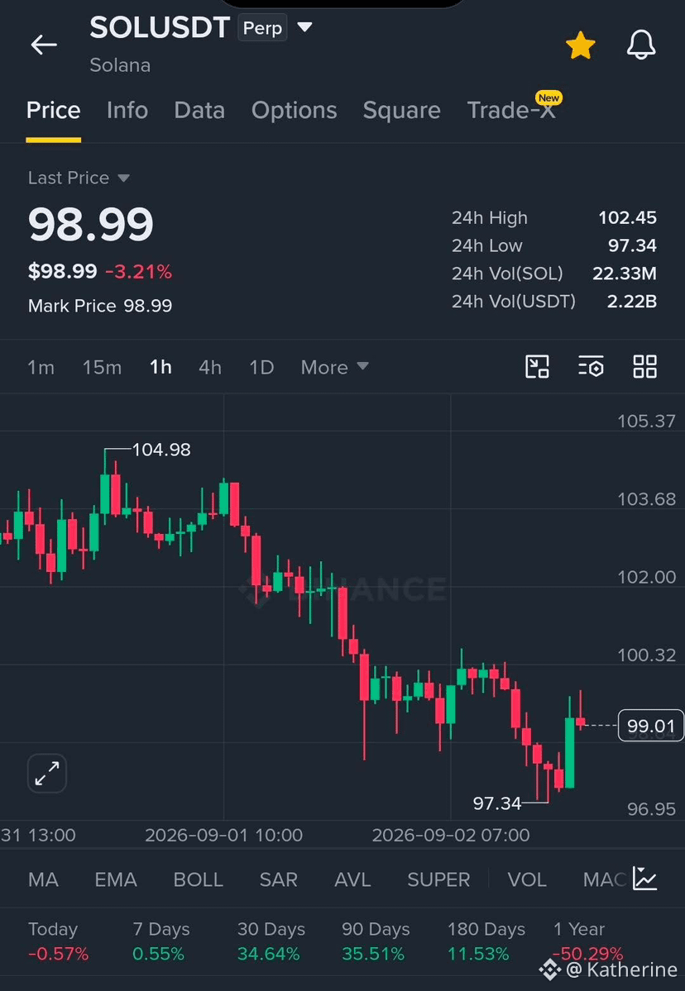685x991 pixels.
Task: Tap the 99.01 current price marker
Action: click(651, 726)
